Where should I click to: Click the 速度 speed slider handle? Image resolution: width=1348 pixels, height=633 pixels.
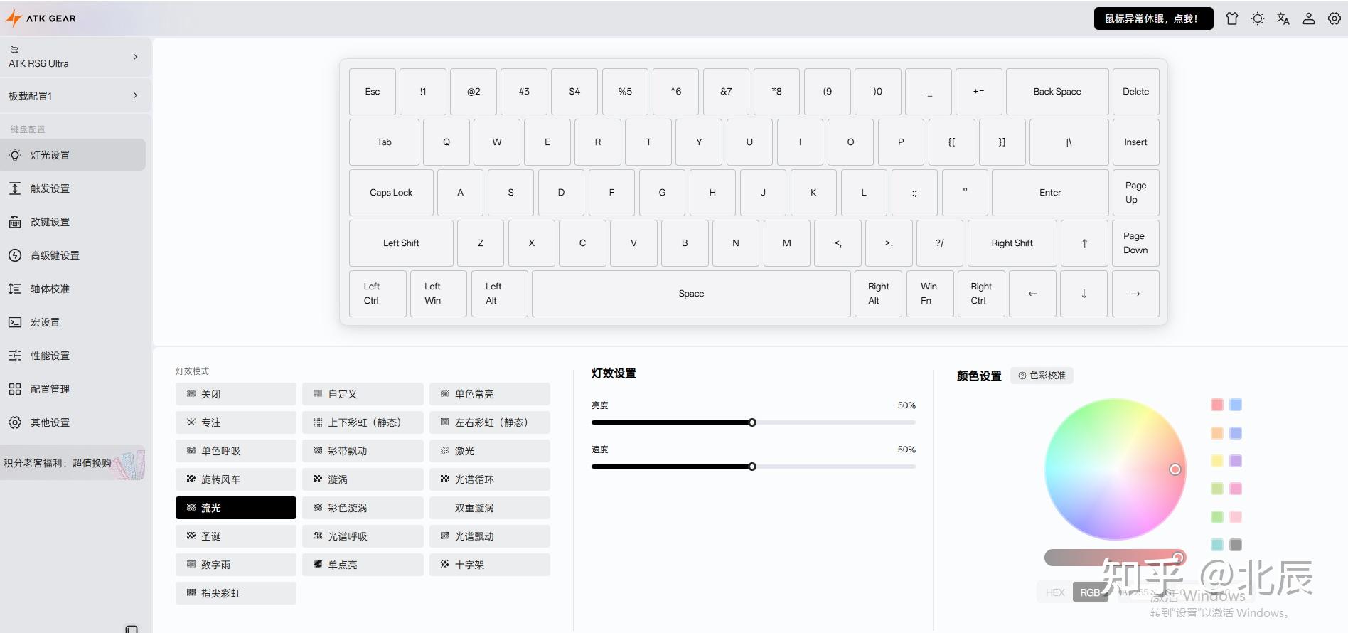(x=752, y=467)
